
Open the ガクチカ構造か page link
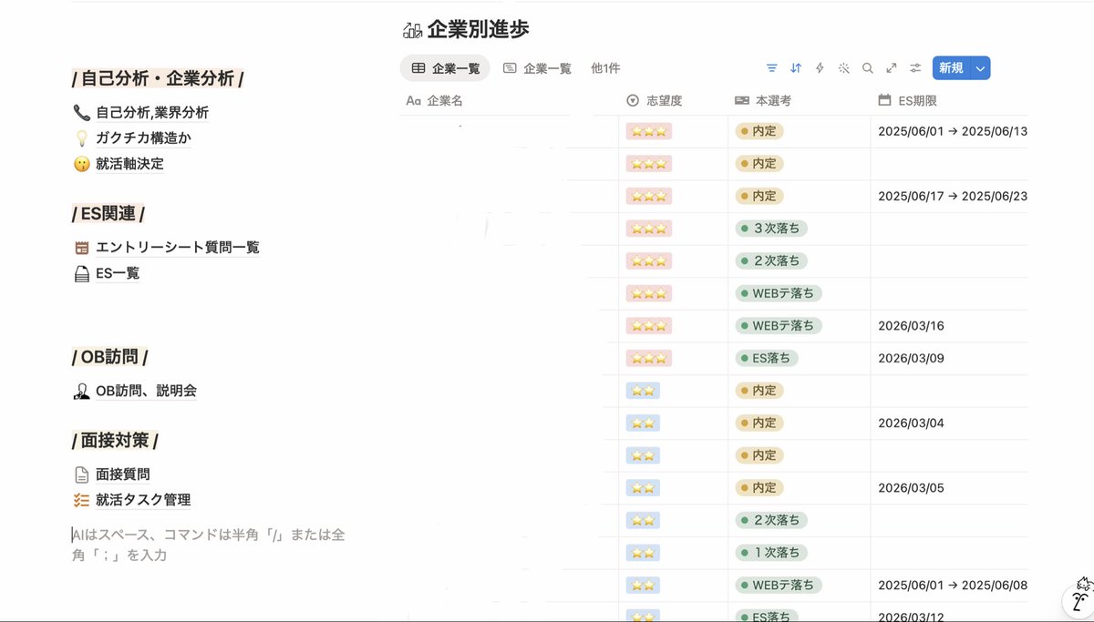pyautogui.click(x=143, y=138)
